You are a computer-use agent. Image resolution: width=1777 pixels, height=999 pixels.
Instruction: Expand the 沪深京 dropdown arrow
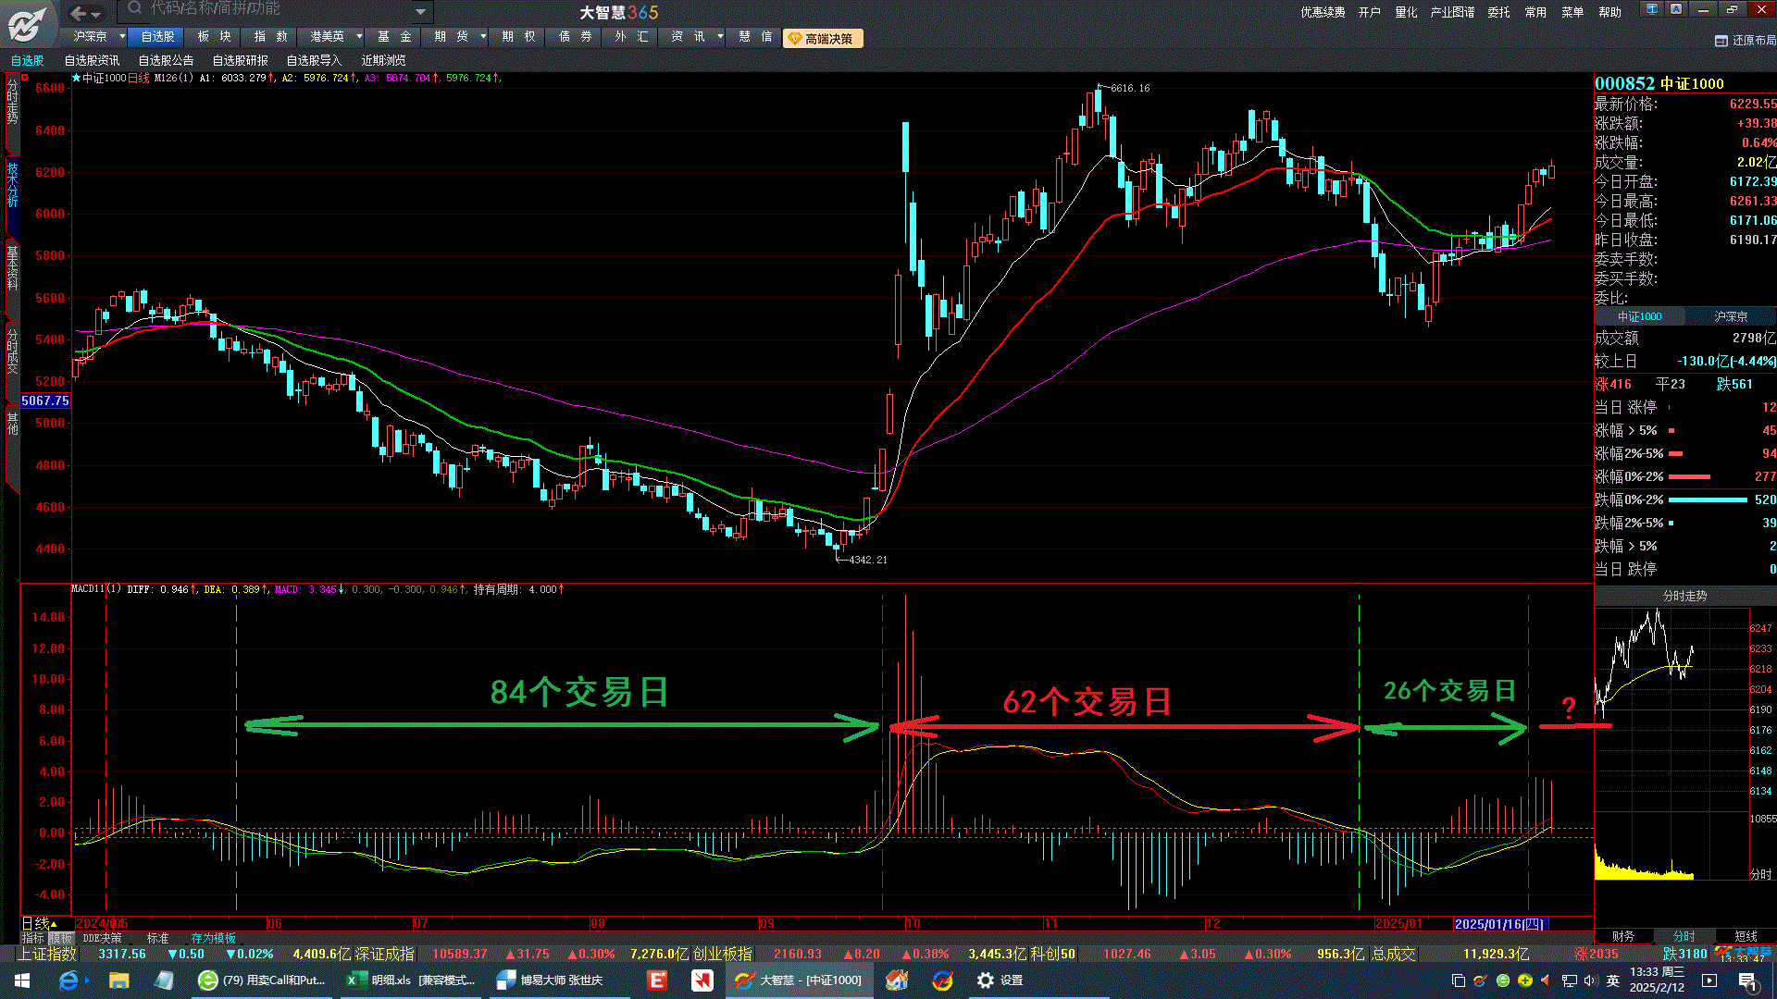click(122, 37)
